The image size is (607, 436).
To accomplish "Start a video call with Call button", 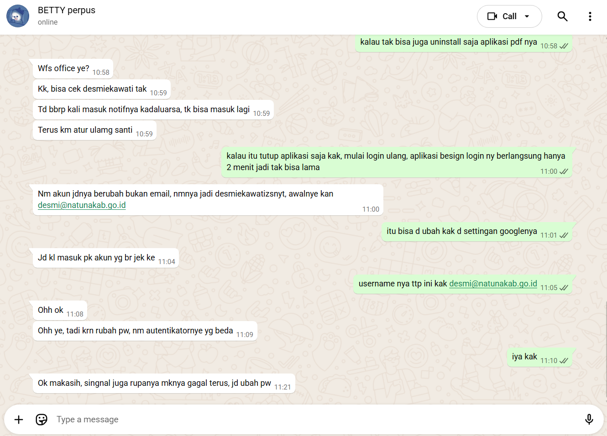I will [x=502, y=16].
